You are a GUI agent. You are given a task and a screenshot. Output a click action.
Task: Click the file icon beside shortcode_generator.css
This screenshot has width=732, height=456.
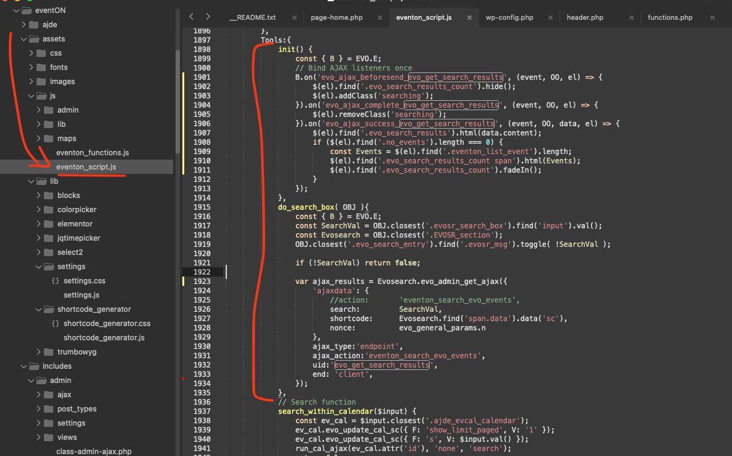click(x=55, y=324)
